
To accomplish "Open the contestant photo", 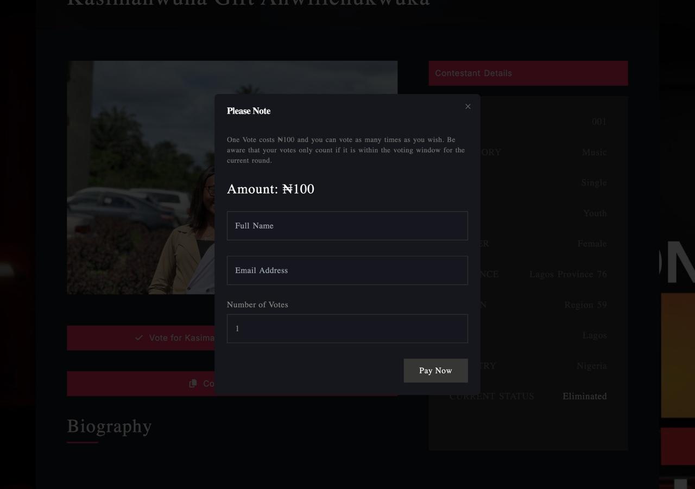I will click(x=141, y=177).
